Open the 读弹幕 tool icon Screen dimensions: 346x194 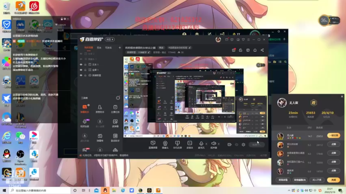click(x=115, y=123)
